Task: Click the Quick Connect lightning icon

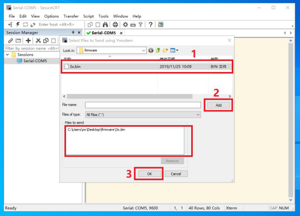Action: pos(18,24)
